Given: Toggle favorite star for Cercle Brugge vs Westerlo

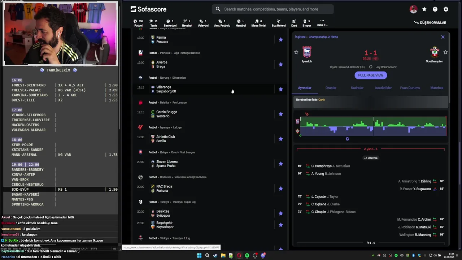Looking at the screenshot, I should [x=281, y=114].
